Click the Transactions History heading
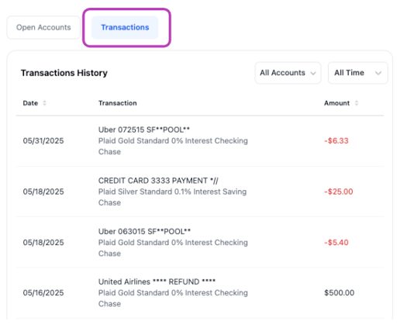Screen dimensions: 400x328 click(64, 73)
